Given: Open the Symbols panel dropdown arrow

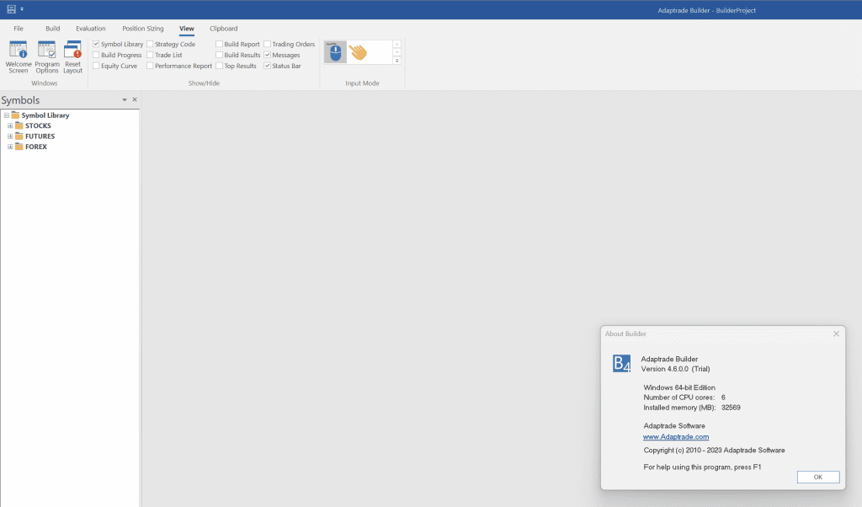Looking at the screenshot, I should [x=125, y=100].
